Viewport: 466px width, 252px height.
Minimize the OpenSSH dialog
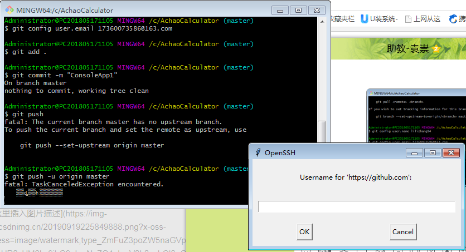[x=414, y=152]
